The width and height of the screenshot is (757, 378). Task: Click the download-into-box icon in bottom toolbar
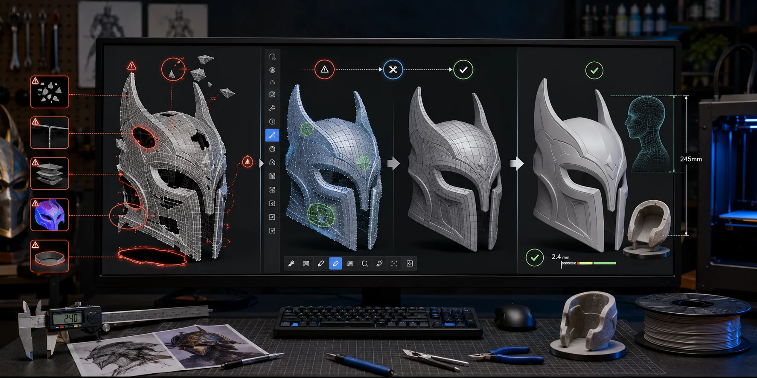click(410, 263)
